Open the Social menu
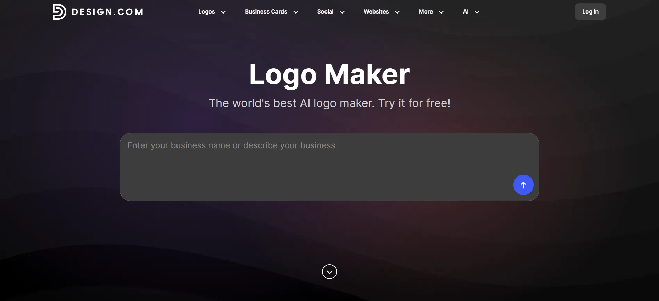The width and height of the screenshot is (659, 301). point(325,12)
